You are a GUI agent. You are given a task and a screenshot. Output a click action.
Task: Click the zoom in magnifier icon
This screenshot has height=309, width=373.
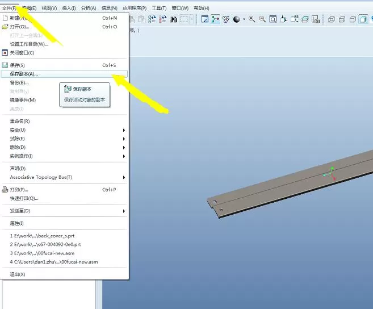coord(252,19)
